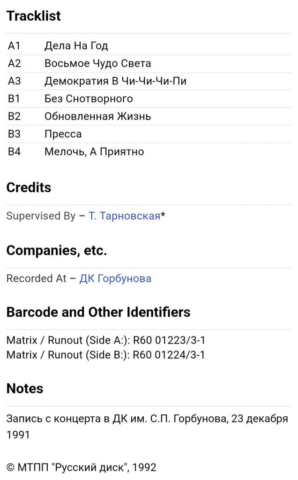Image resolution: width=298 pixels, height=480 pixels.
Task: Click the concert recording note text
Action: tap(147, 419)
